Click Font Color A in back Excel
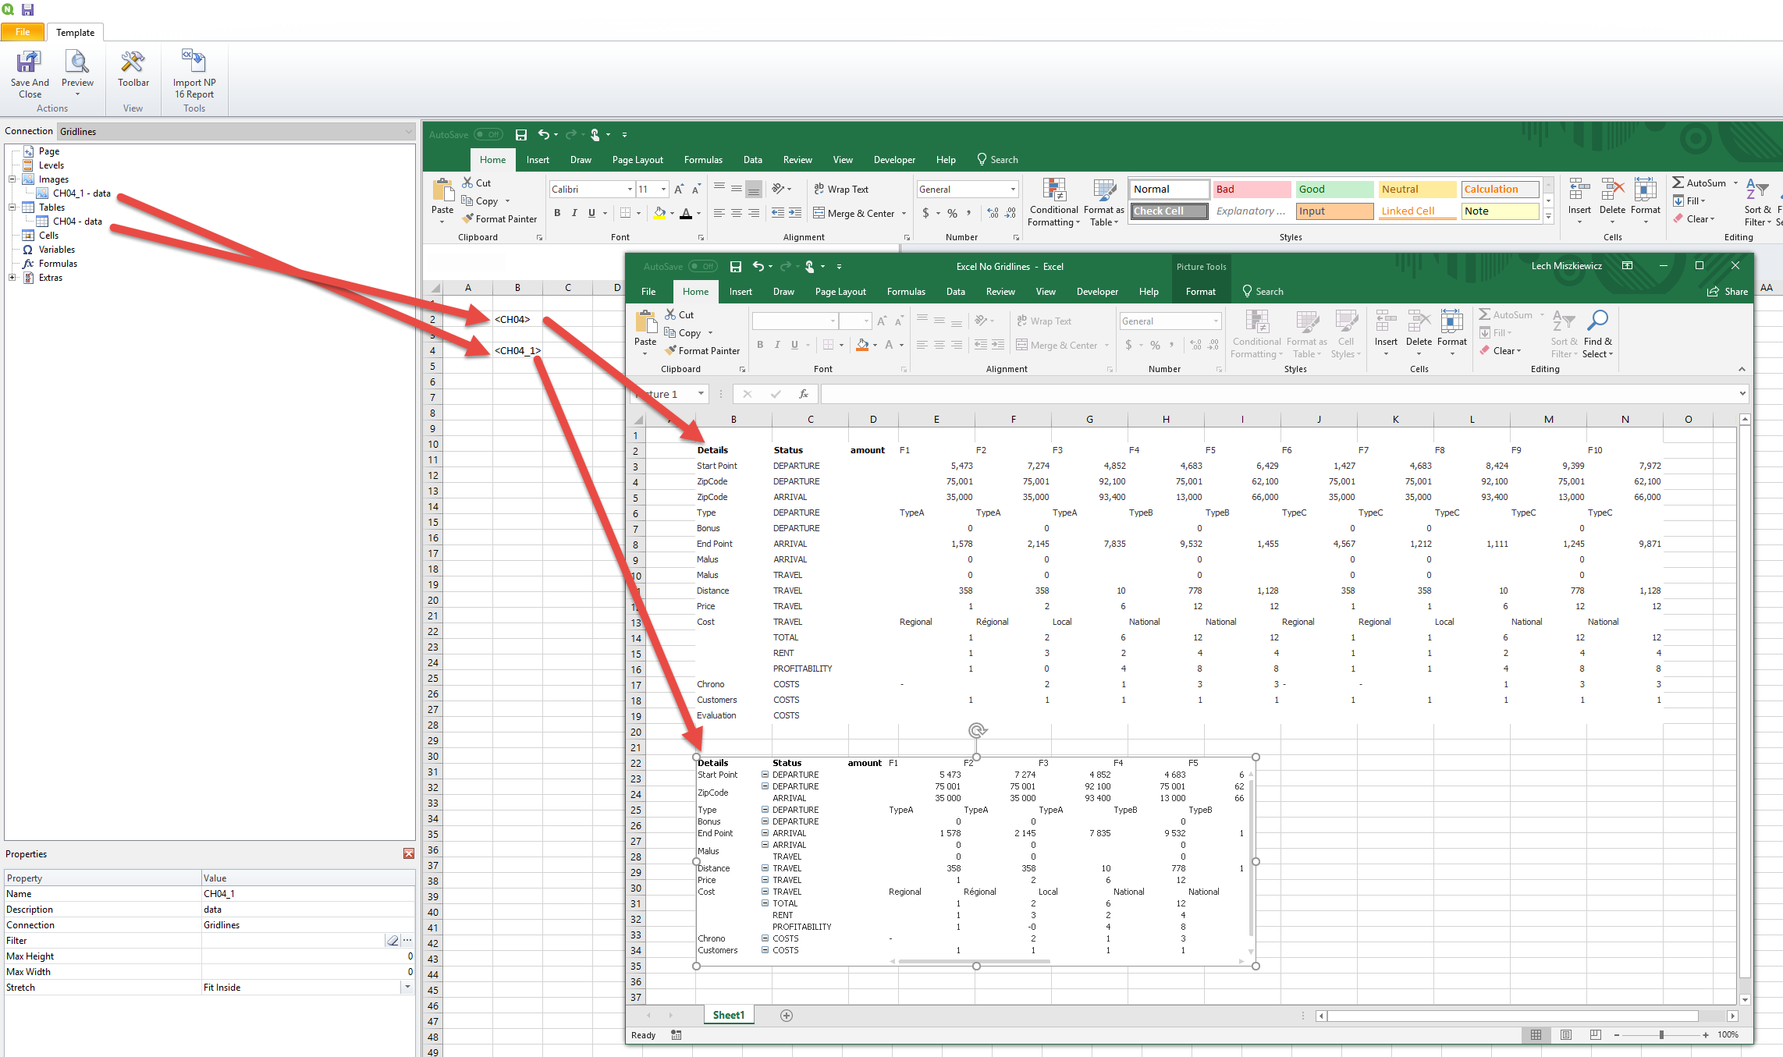This screenshot has width=1783, height=1057. pyautogui.click(x=686, y=213)
